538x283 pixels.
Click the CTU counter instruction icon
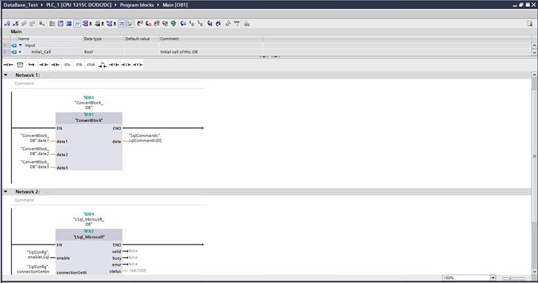pyautogui.click(x=67, y=65)
